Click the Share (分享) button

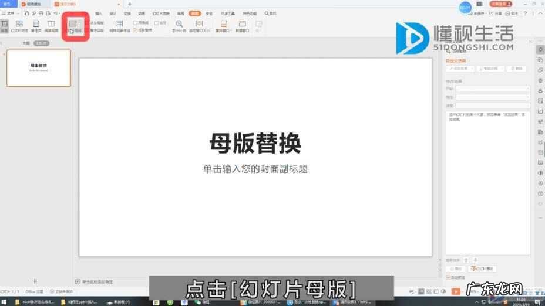pos(496,13)
